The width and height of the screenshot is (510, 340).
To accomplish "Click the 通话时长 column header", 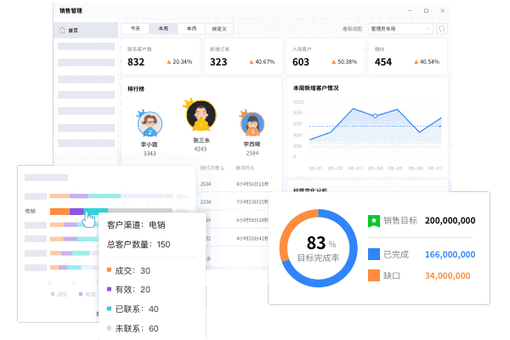I will click(245, 168).
